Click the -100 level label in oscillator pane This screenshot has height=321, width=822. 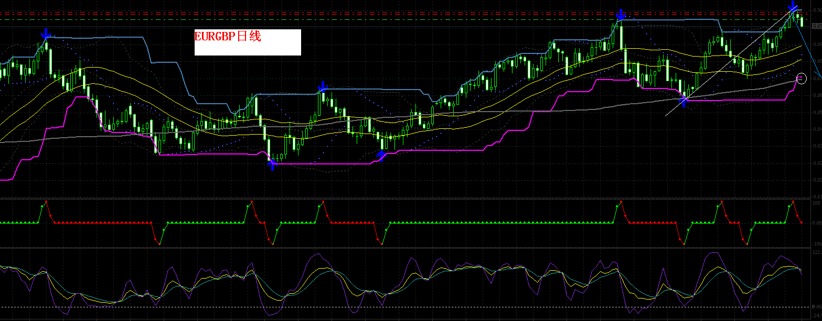click(816, 244)
